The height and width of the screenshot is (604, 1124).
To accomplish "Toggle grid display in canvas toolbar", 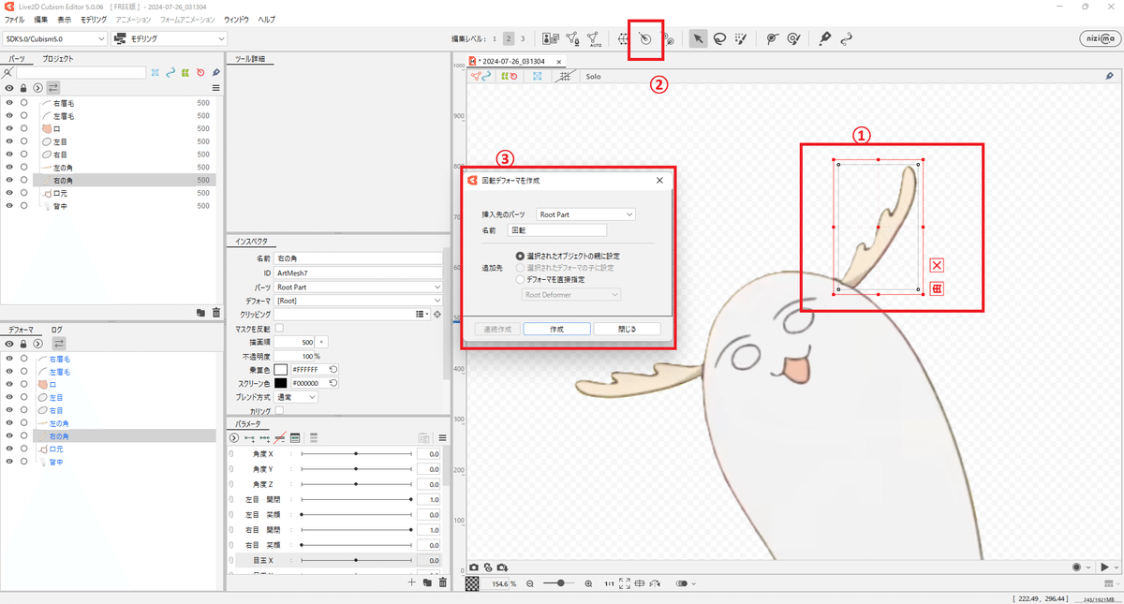I will click(563, 76).
